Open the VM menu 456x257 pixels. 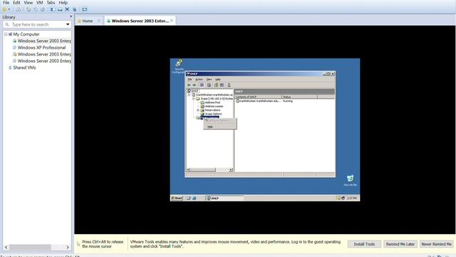pyautogui.click(x=40, y=3)
